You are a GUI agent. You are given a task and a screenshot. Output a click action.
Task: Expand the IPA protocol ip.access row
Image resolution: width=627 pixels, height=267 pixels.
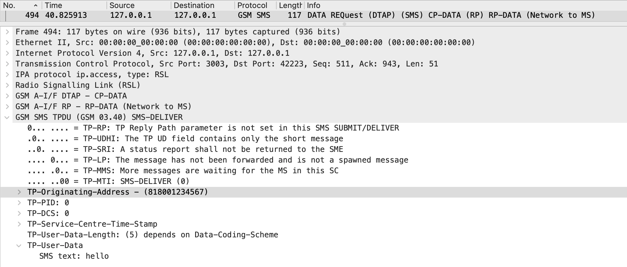(x=7, y=74)
